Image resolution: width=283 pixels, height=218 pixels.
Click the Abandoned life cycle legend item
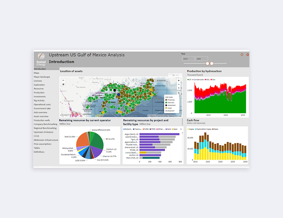click(x=170, y=105)
